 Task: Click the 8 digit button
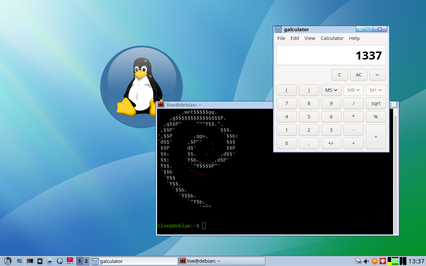click(x=309, y=103)
